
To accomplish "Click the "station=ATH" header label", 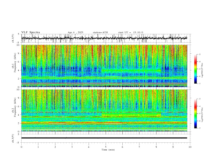I will (100, 32).
